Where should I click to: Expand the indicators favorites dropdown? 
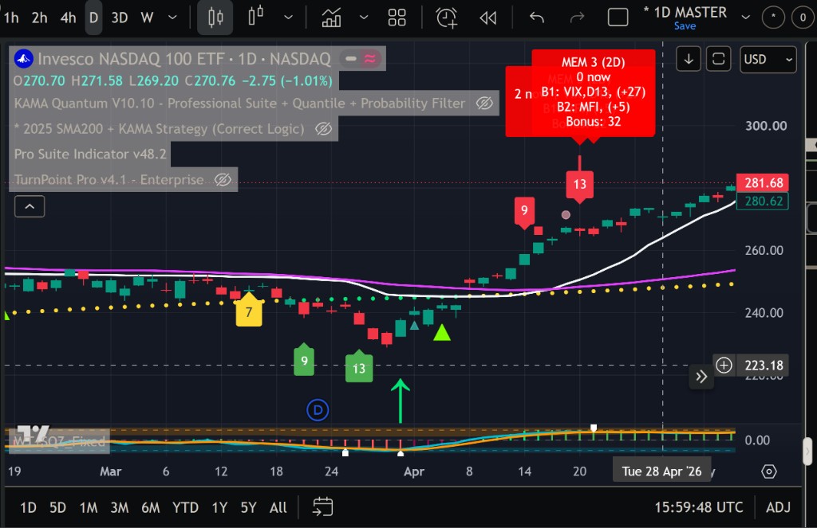pyautogui.click(x=364, y=18)
